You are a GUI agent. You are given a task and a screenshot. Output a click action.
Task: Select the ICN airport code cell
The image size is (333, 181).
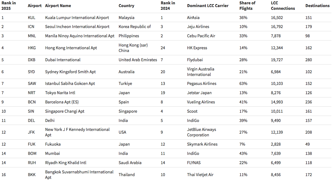[31, 27]
